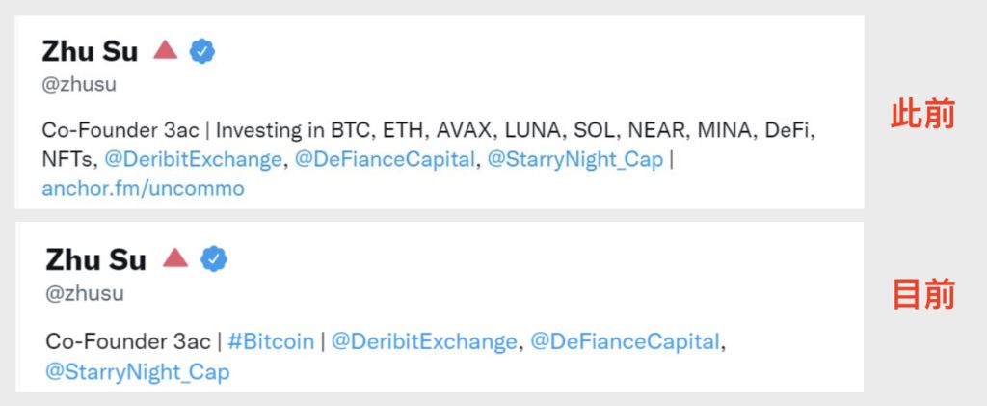Open @DeFianceCapital in the bio mentioning NFTs

[x=386, y=159]
